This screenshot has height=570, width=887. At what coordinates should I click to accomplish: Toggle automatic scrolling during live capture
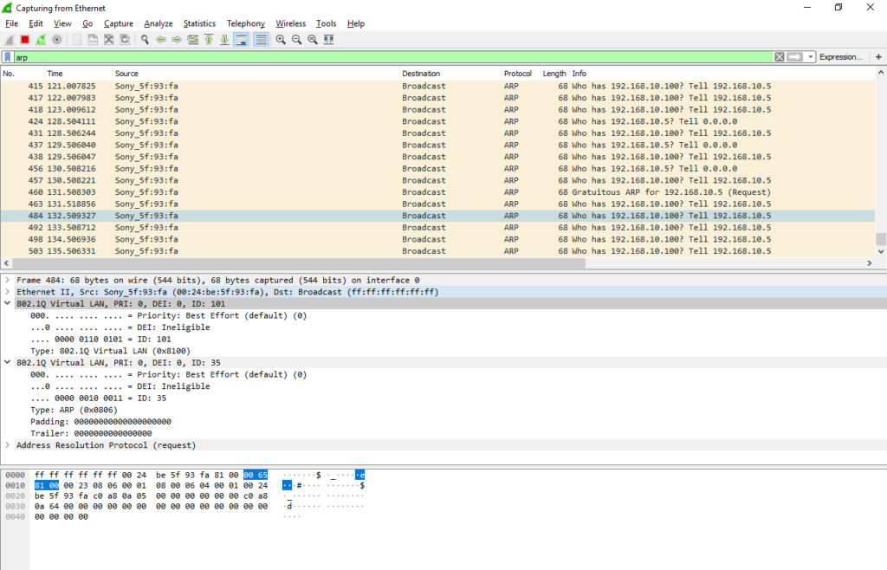[243, 39]
